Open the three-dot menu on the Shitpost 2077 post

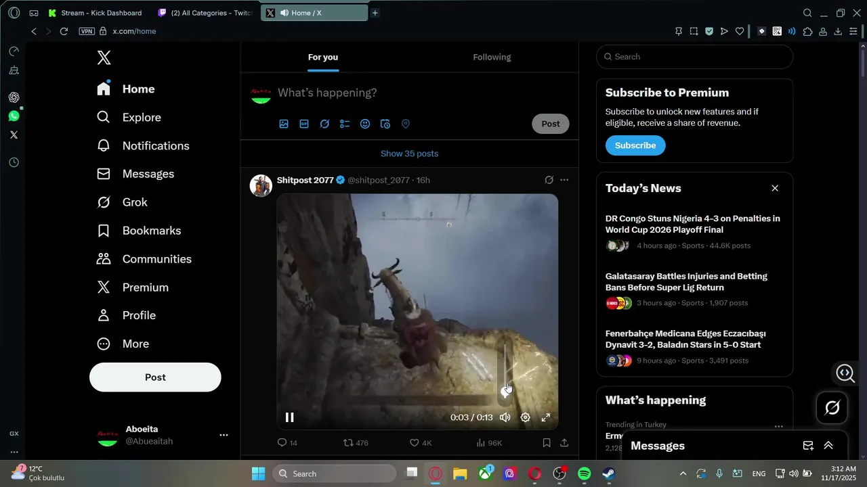pyautogui.click(x=564, y=180)
